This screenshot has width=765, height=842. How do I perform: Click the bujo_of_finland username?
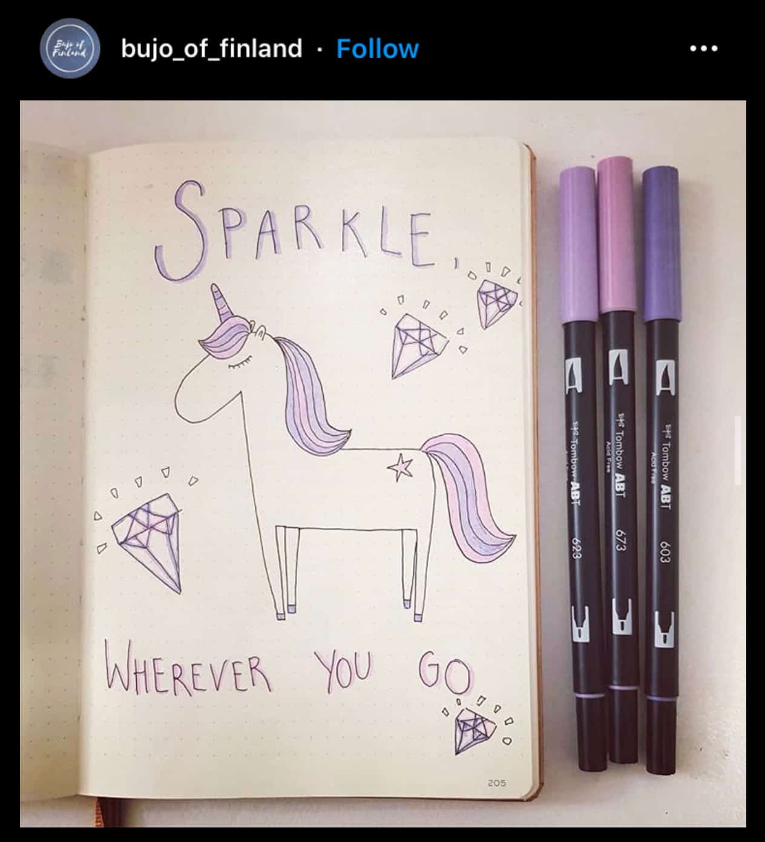pos(211,48)
